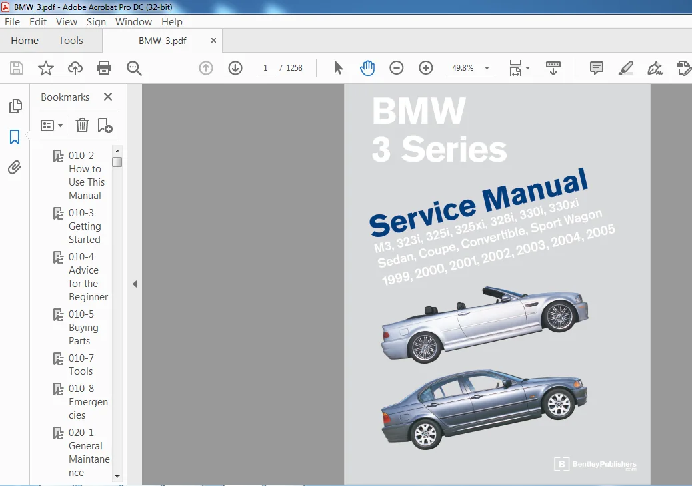
Task: Open Page Thumbnails panel icon
Action: (15, 106)
